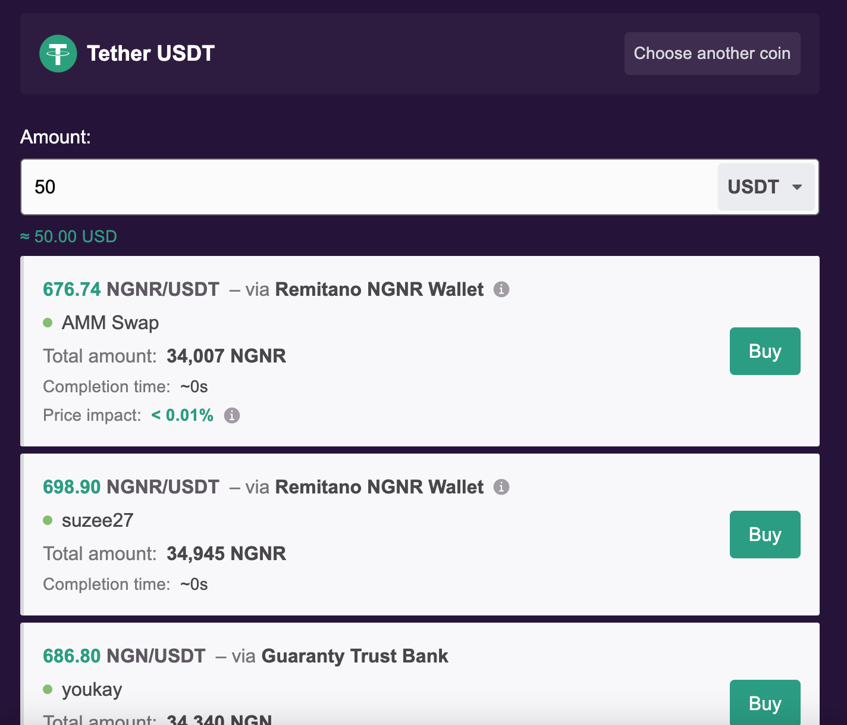
Task: Select the 686.80 NGN/USDT offer rate
Action: (124, 656)
